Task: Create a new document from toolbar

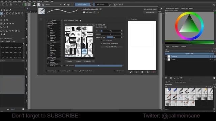Action: point(3,4)
